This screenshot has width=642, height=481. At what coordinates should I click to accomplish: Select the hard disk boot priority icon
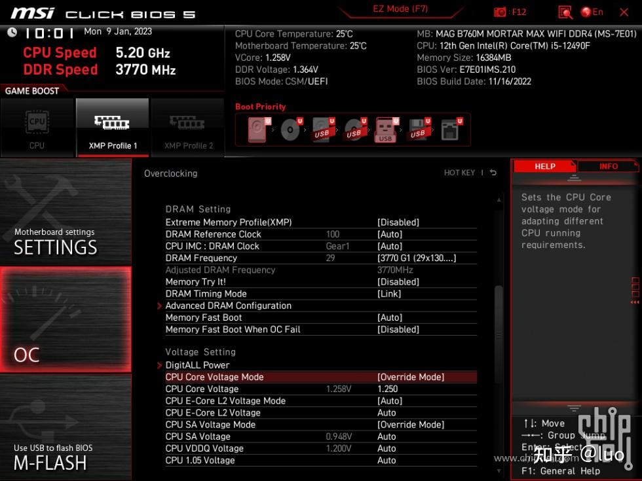[259, 130]
